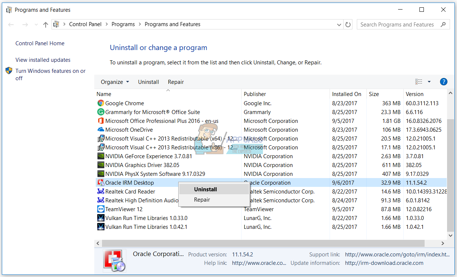Click the Realtek Card Reader icon
457x277 pixels.
click(101, 192)
